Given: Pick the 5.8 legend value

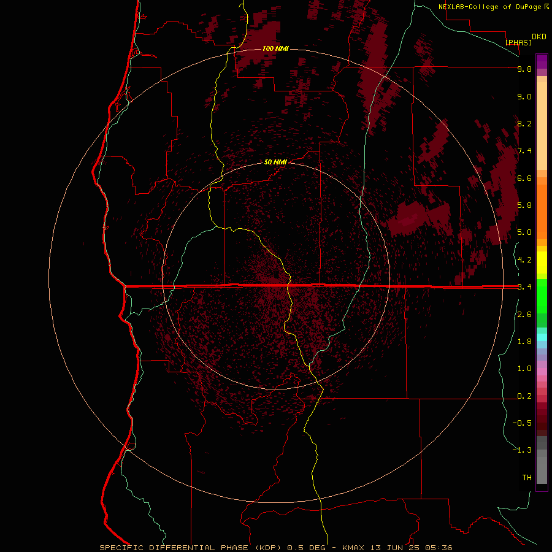Looking at the screenshot, I should [x=524, y=205].
